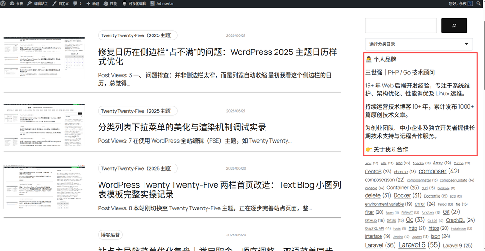Click the Array tag link
The width and height of the screenshot is (485, 251).
point(438,163)
